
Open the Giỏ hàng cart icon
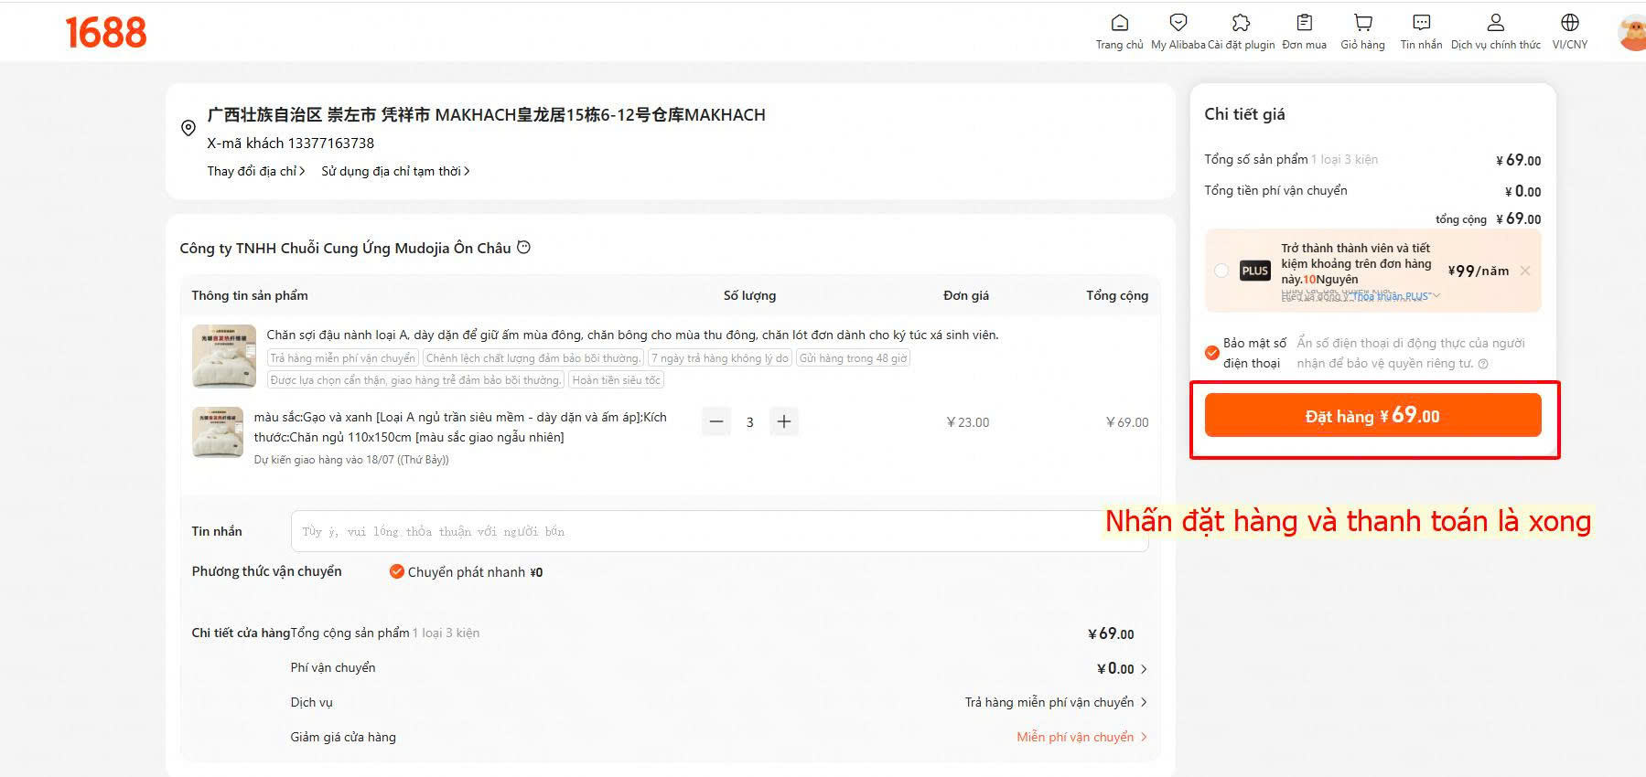click(1363, 23)
